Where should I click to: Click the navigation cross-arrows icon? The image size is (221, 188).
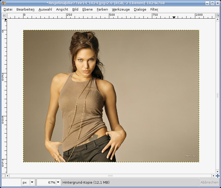pos(217,176)
